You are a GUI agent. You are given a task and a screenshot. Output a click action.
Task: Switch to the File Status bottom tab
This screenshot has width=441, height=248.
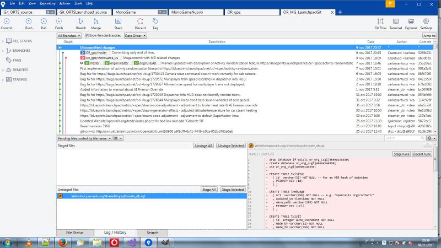tap(75, 233)
